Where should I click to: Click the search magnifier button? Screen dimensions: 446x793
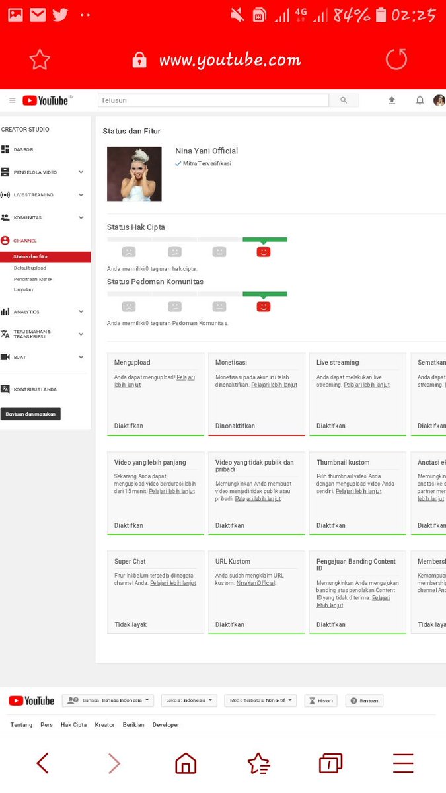click(344, 100)
